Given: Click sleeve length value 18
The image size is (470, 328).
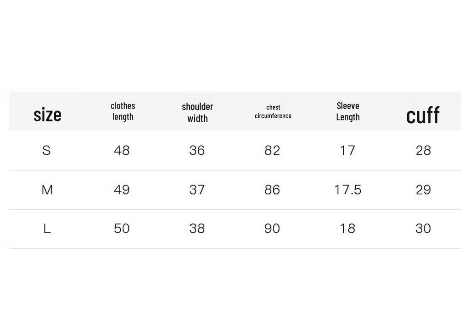Looking at the screenshot, I should (348, 229).
